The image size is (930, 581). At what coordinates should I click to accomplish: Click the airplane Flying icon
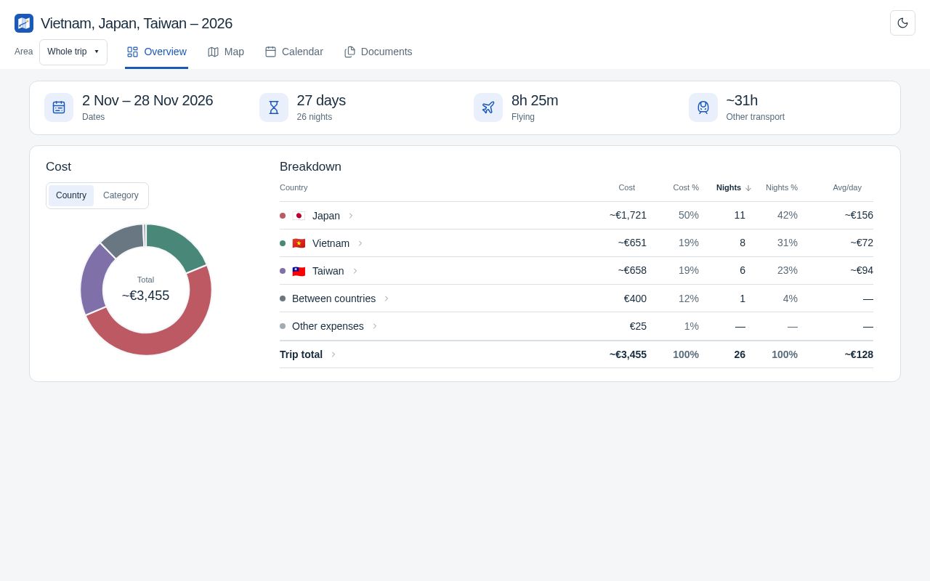pos(488,107)
